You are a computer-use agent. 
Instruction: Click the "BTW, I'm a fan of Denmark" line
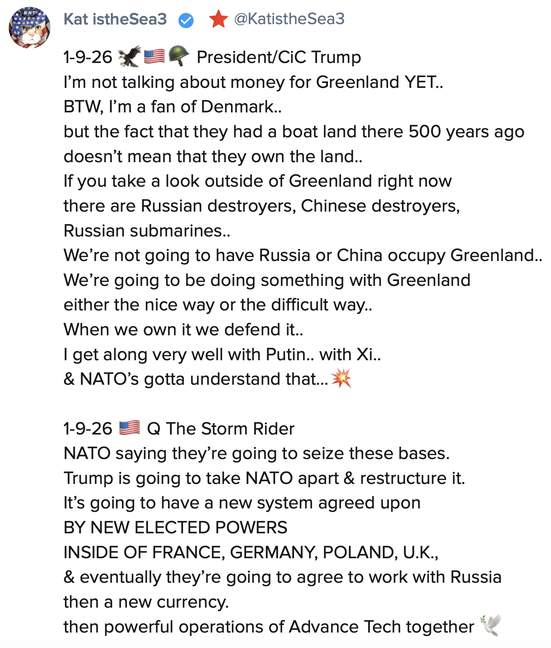click(172, 107)
